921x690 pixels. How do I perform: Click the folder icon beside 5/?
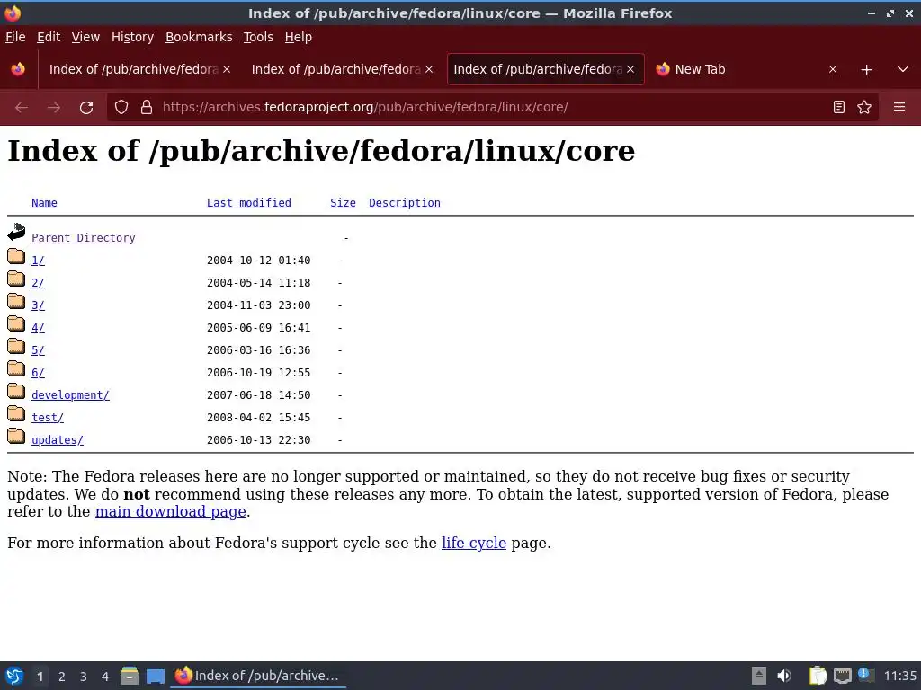point(16,346)
